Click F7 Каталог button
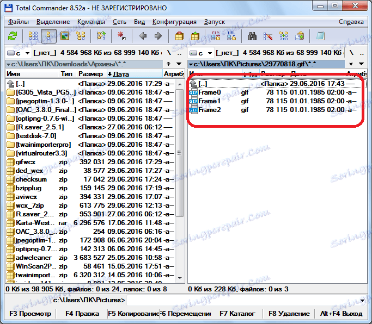Image resolution: width=372 pixels, height=324 pixels. (237, 314)
